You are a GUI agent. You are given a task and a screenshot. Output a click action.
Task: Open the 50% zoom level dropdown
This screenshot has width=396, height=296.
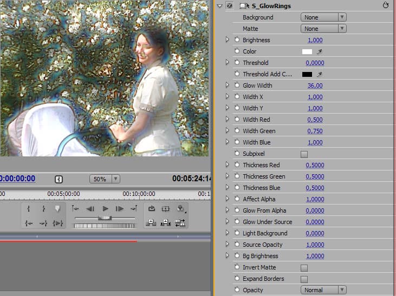[105, 179]
